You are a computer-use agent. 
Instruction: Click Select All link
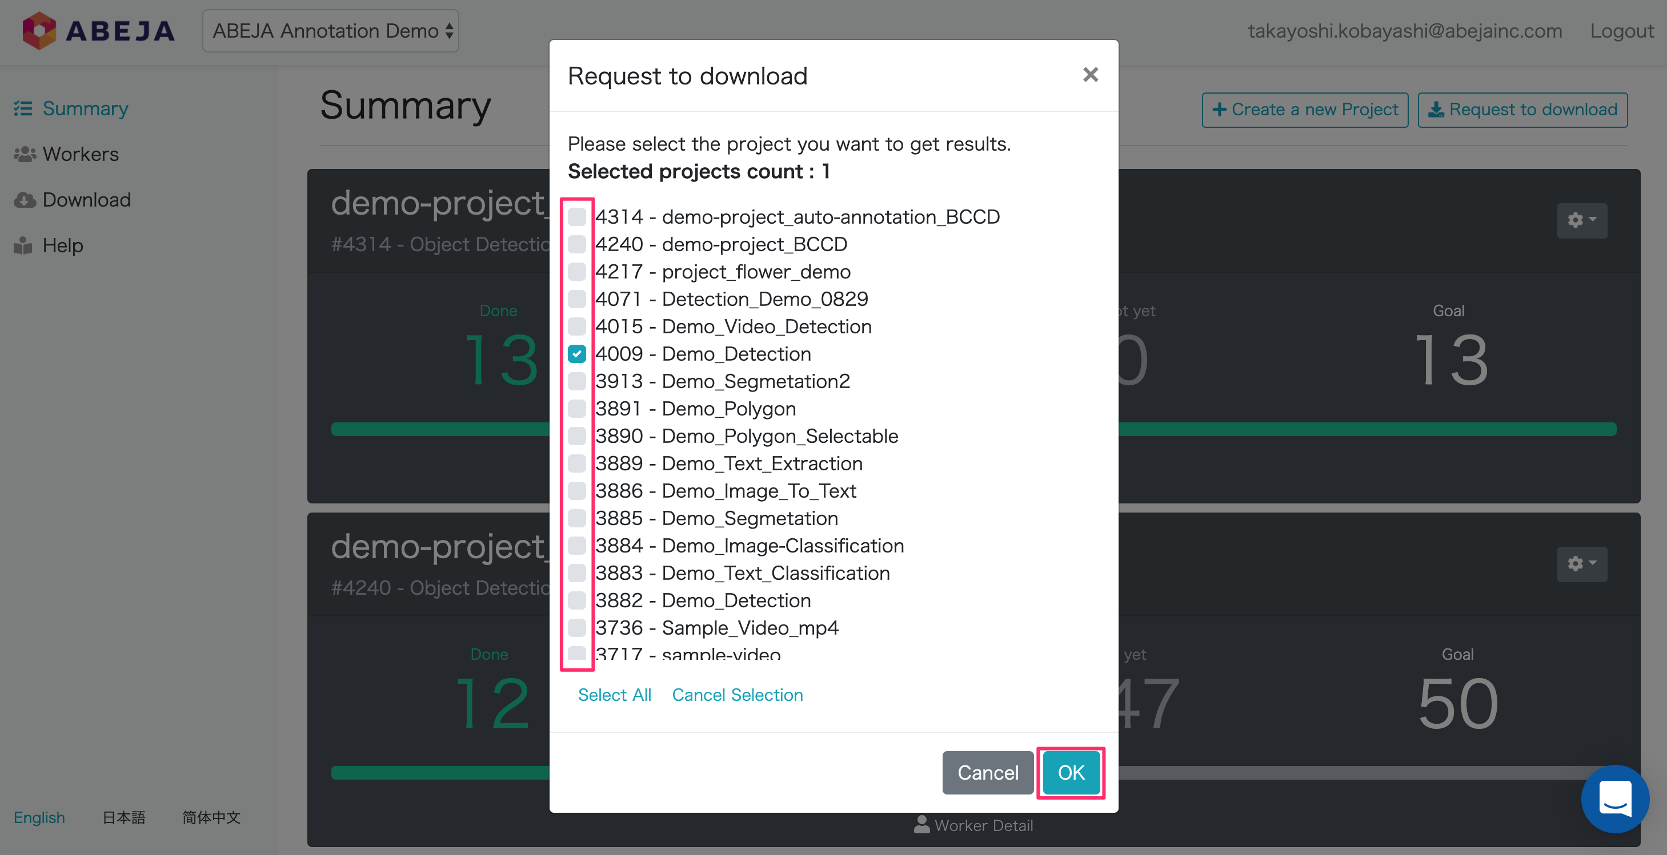click(x=614, y=695)
